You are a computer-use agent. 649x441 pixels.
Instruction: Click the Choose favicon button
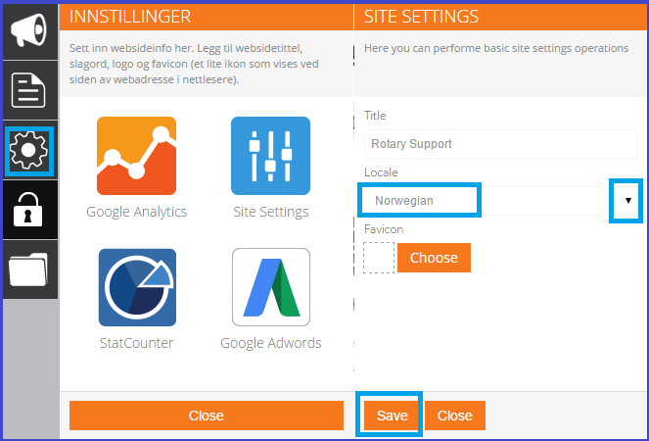click(x=434, y=258)
